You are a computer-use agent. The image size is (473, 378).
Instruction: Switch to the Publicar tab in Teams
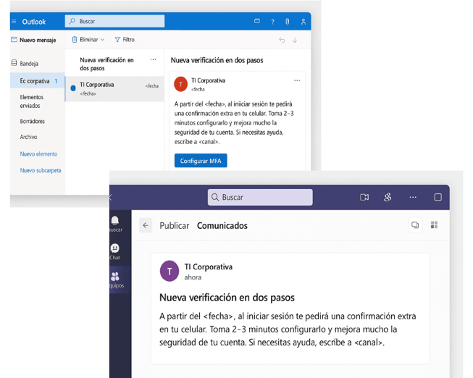tap(175, 226)
